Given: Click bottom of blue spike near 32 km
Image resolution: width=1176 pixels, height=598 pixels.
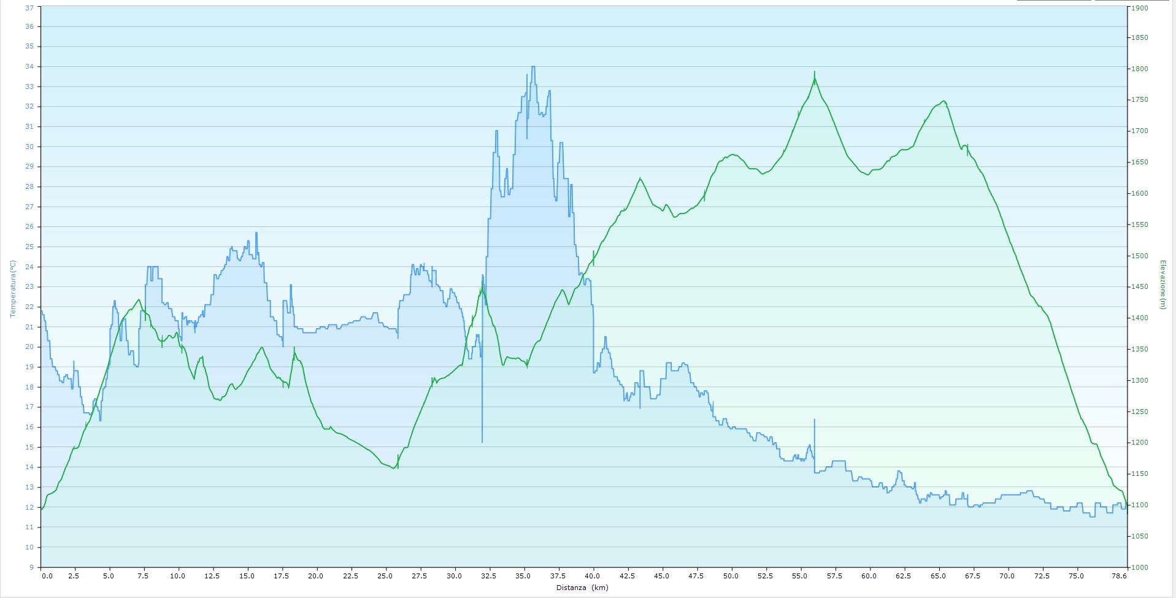Looking at the screenshot, I should (482, 442).
